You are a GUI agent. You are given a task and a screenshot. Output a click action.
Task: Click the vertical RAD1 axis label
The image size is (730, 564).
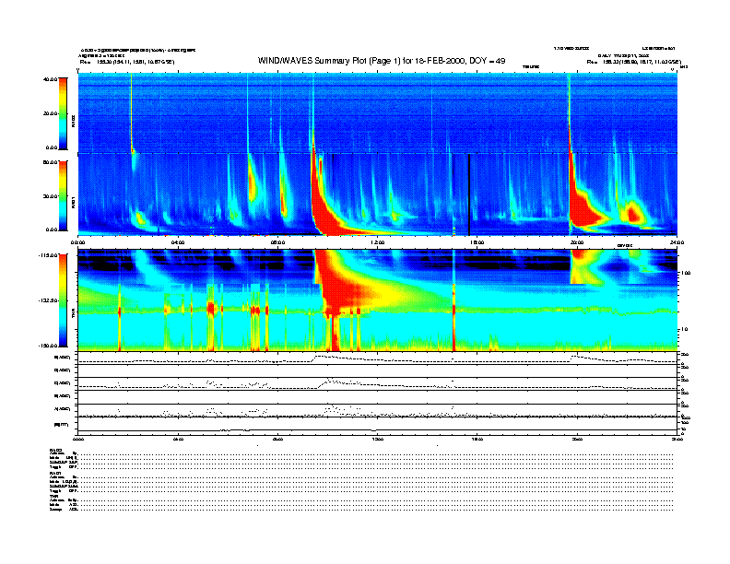tap(73, 202)
